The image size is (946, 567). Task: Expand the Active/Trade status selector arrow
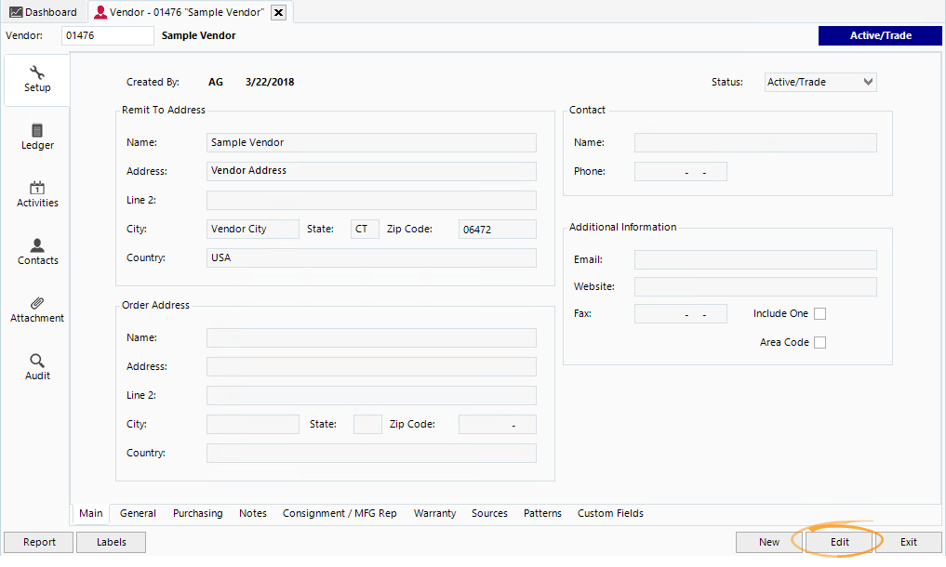pos(869,82)
